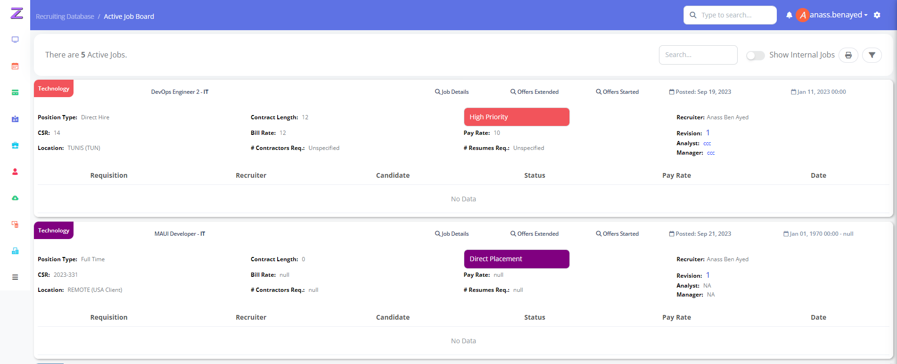
Task: Click the job board Search field
Action: (x=698, y=55)
